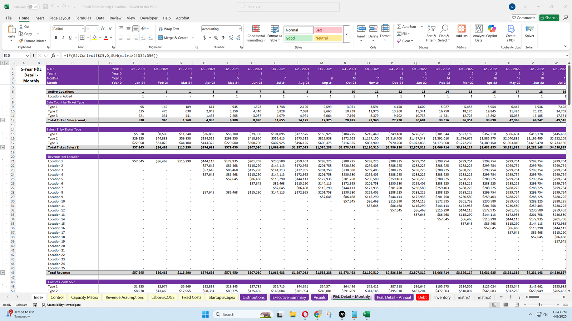572x321 pixels.
Task: Click the Name Box showing E10
Action: [x=14, y=56]
